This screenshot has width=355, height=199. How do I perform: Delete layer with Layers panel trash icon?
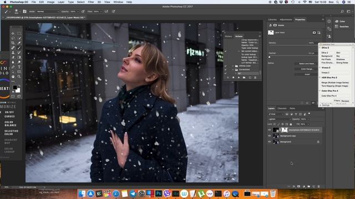coord(319,186)
